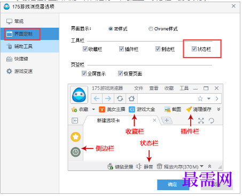Select the IE样式 radio button
242x196 pixels.
point(111,29)
